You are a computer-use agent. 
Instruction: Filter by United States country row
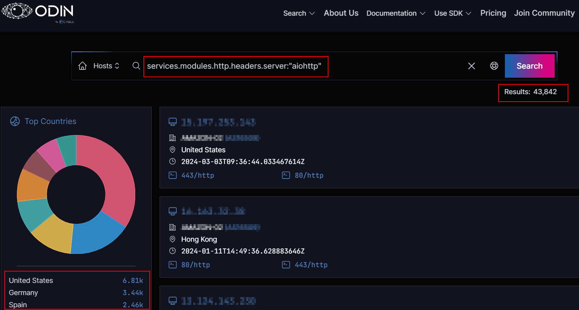coord(76,281)
